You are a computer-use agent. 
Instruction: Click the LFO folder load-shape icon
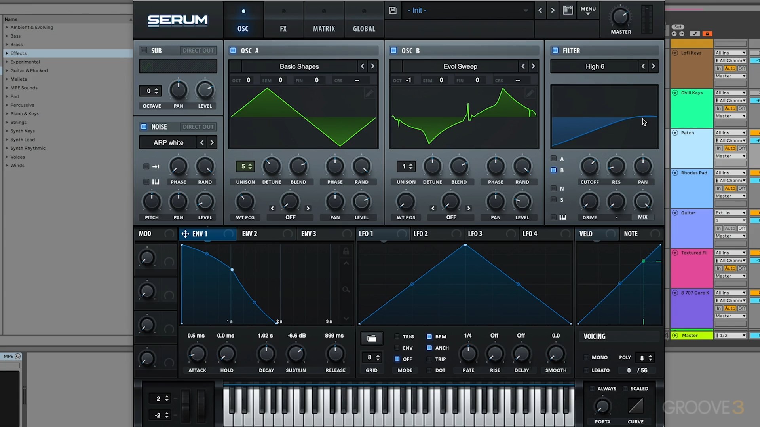point(371,338)
